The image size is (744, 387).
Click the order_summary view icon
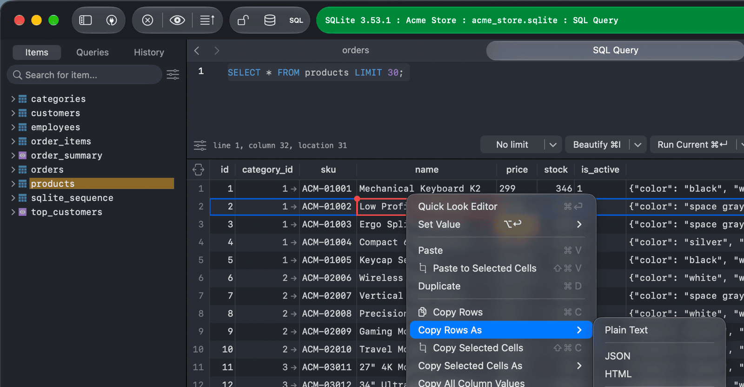pyautogui.click(x=22, y=155)
